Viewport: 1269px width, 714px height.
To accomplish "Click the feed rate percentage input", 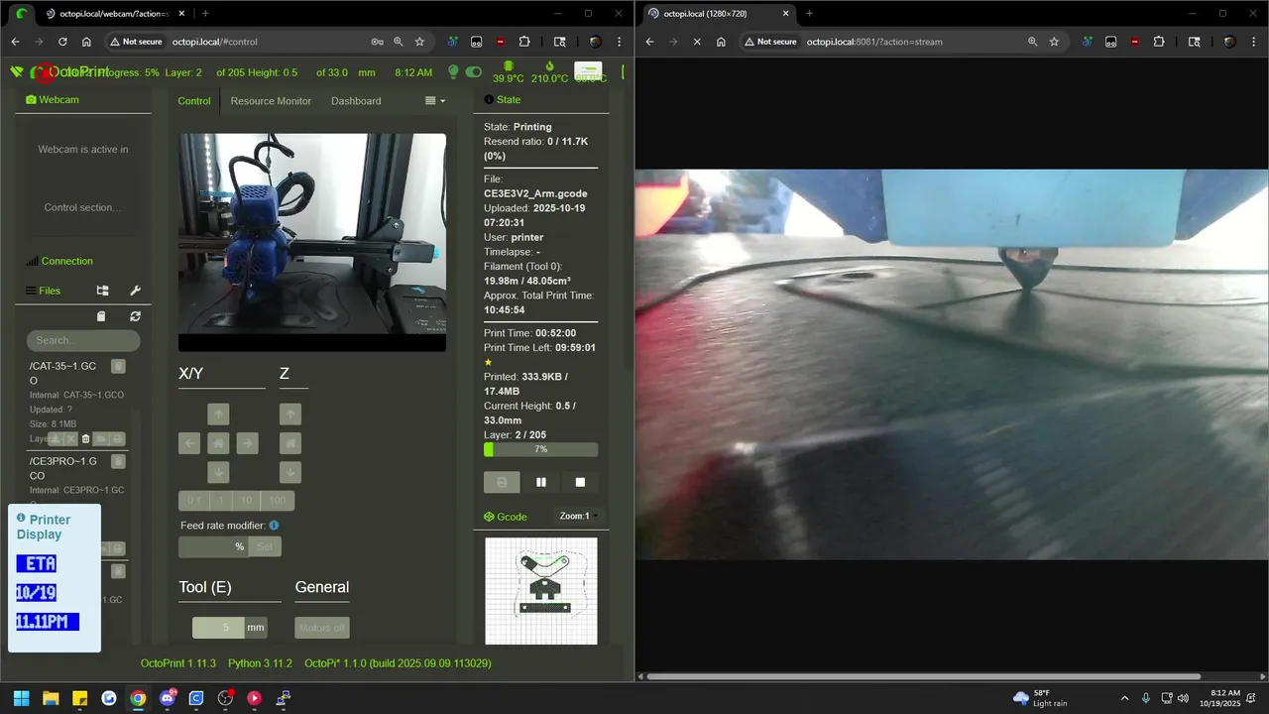I will click(x=205, y=546).
